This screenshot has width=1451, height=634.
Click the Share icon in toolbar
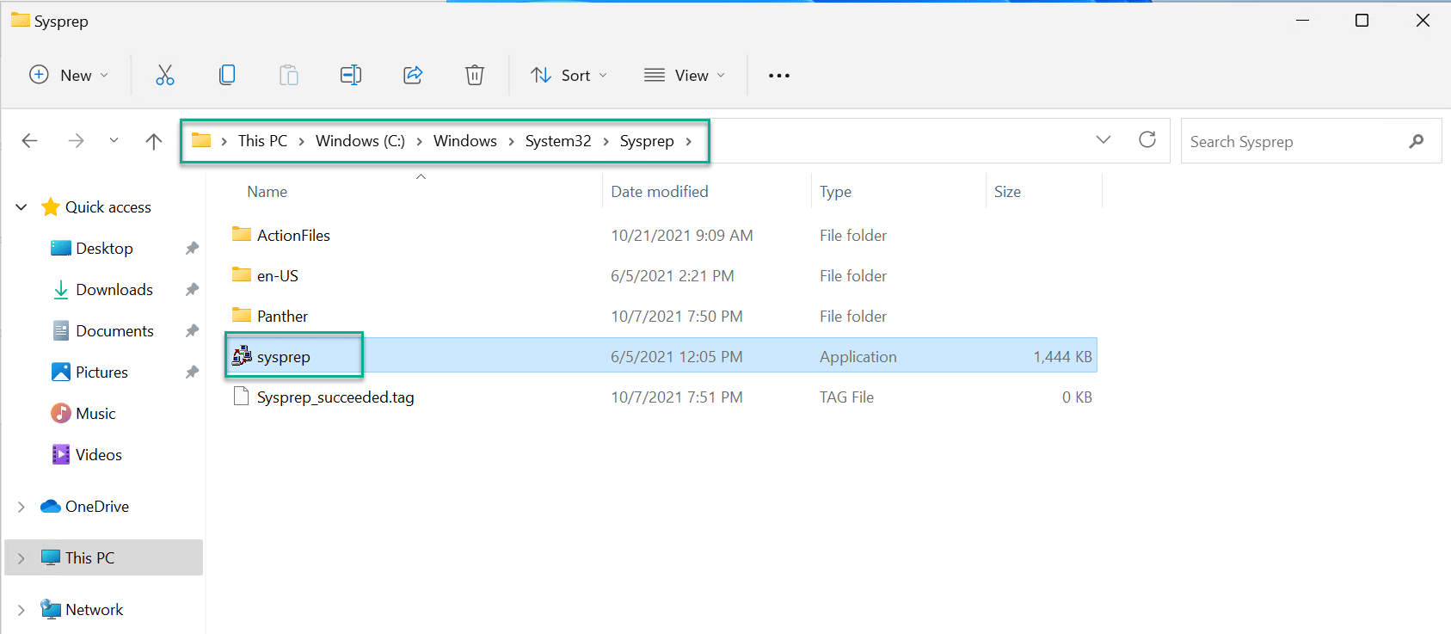tap(413, 76)
